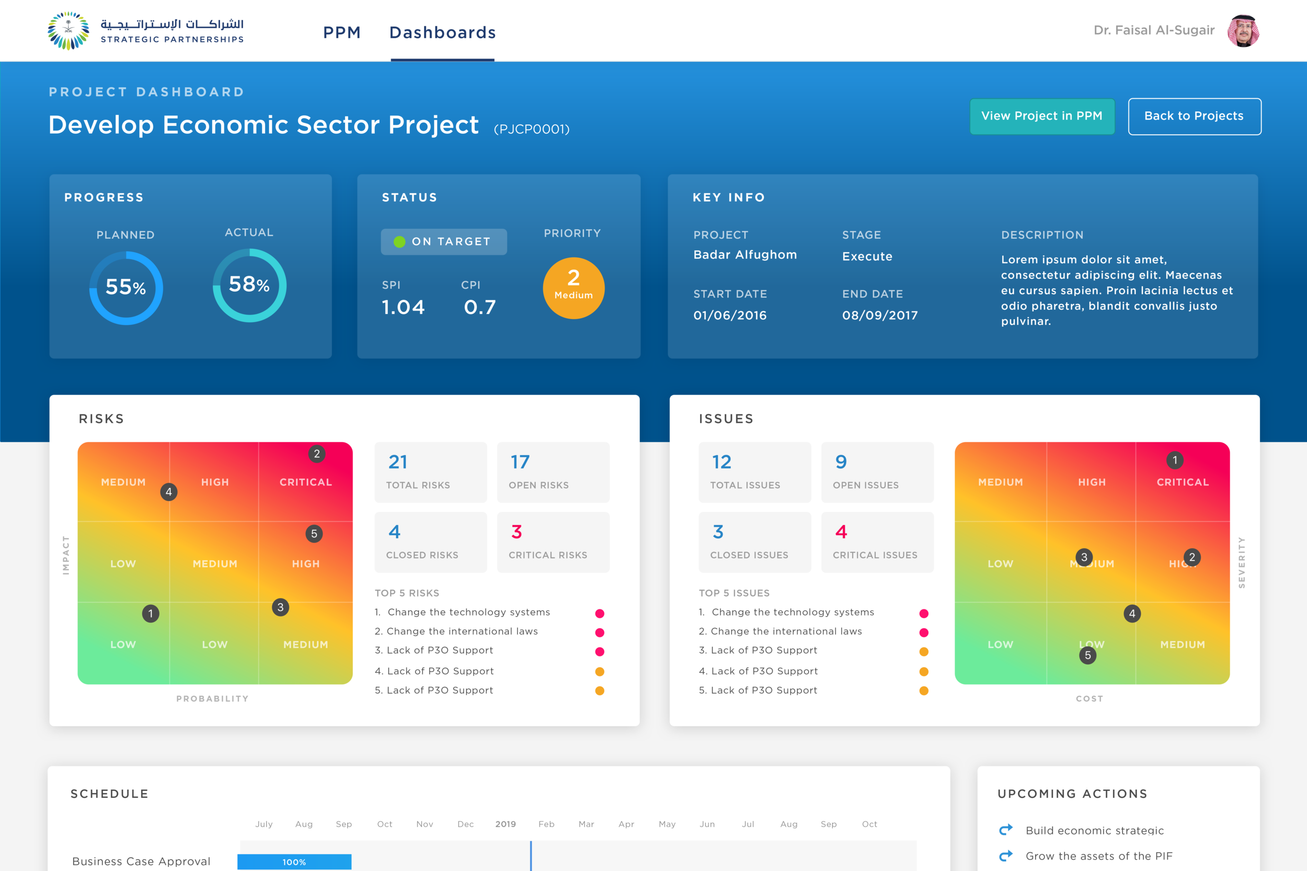1307x871 pixels.
Task: Toggle the red dot for Change the technology systems
Action: (x=599, y=612)
